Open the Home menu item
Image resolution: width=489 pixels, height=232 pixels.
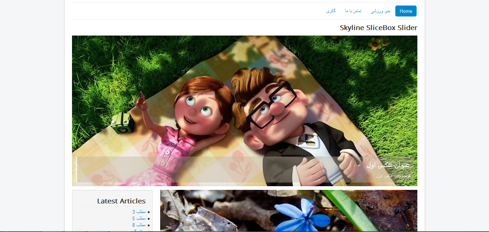point(406,11)
